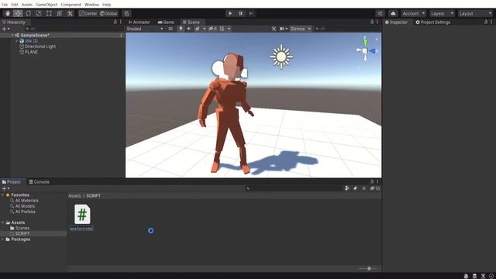
Task: Open the Gizmos dropdown
Action: [x=300, y=29]
